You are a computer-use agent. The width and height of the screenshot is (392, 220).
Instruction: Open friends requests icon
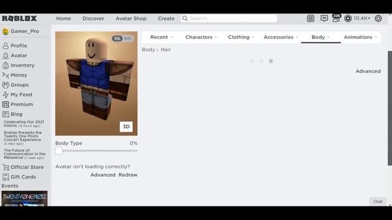(336, 18)
